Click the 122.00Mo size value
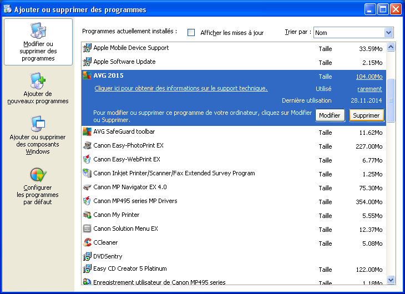The image size is (405, 294). [369, 270]
